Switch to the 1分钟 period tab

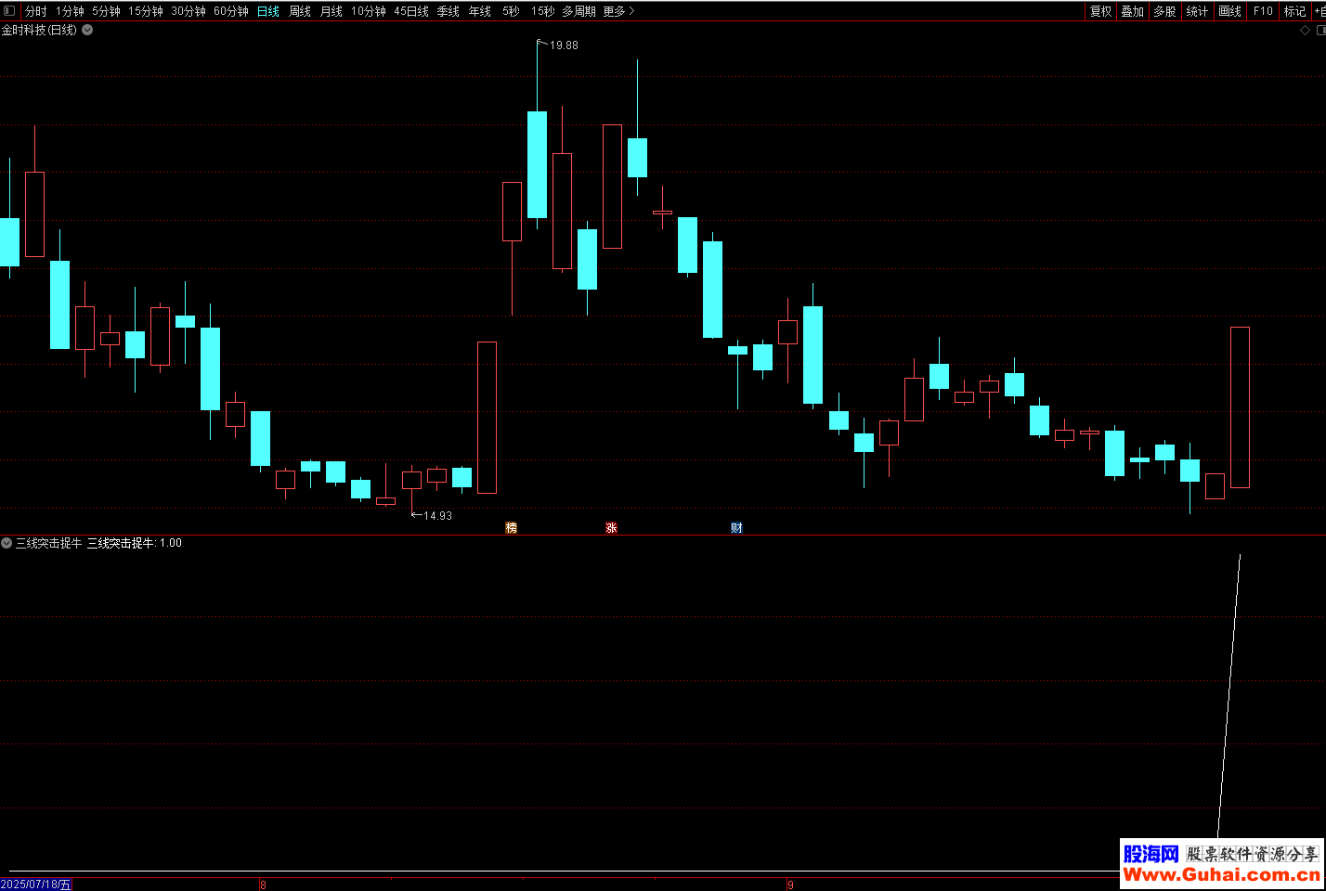[x=70, y=11]
